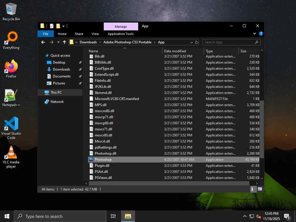Click the muted volume tray icon
Viewport: 296px width, 222px height.
click(258, 216)
